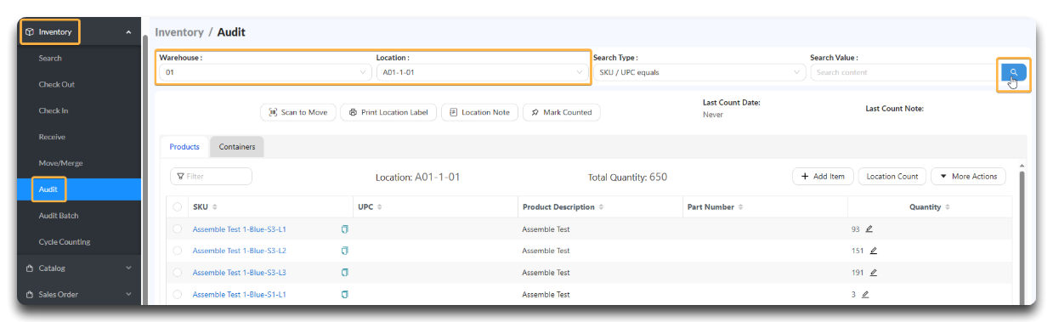This screenshot has width=1053, height=322.
Task: Open Cycle Counting in sidebar
Action: pyautogui.click(x=65, y=242)
